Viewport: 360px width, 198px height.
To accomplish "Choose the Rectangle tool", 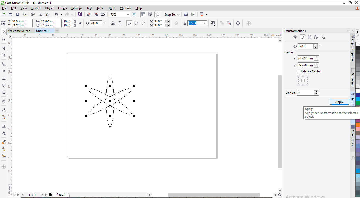I will coord(4,78).
